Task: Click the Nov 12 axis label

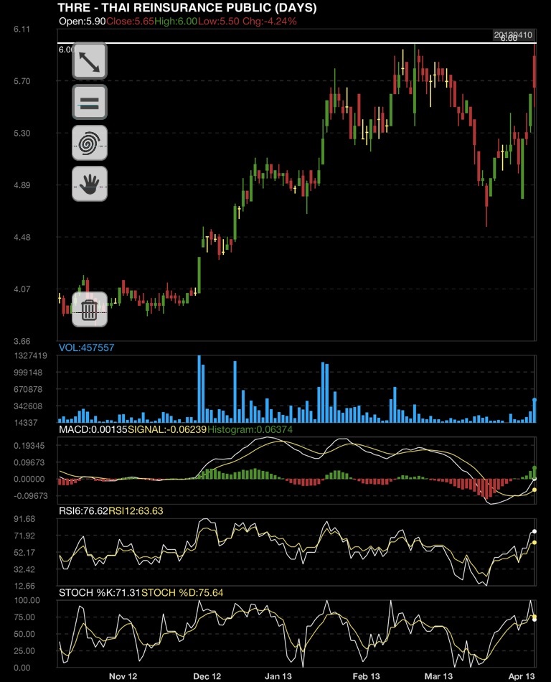Action: [x=123, y=676]
